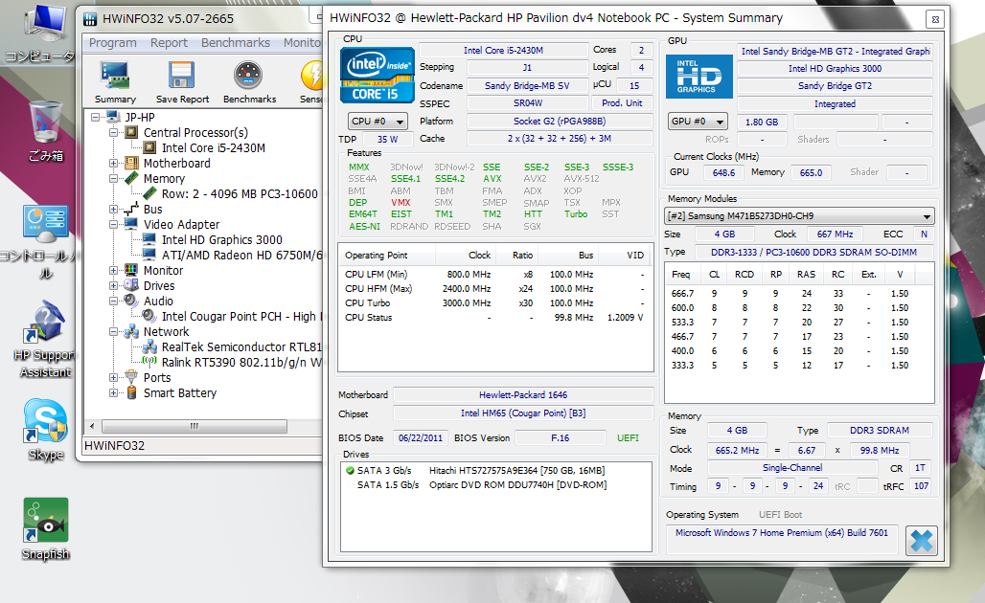Image resolution: width=985 pixels, height=603 pixels.
Task: Click the SR04W SSPEC value
Action: [x=528, y=103]
